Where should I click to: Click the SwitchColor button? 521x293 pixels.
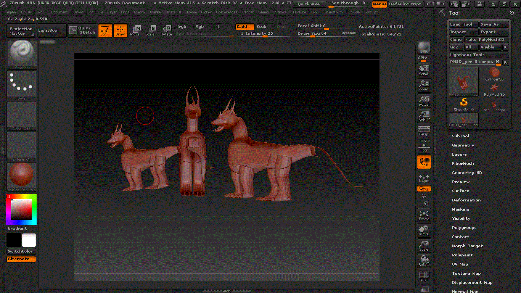click(21, 251)
